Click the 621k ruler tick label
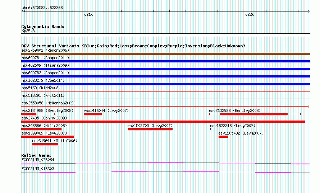The image size is (320, 193). tap(88, 14)
